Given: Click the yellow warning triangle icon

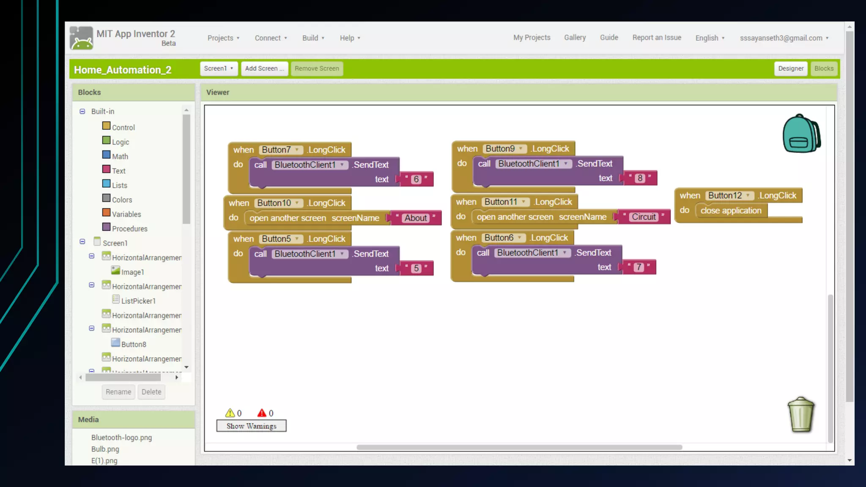Looking at the screenshot, I should 230,413.
